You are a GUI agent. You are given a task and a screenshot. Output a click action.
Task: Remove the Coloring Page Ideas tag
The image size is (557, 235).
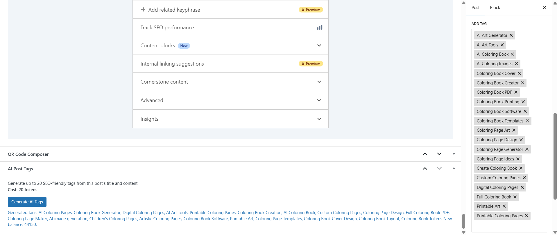coord(518,159)
